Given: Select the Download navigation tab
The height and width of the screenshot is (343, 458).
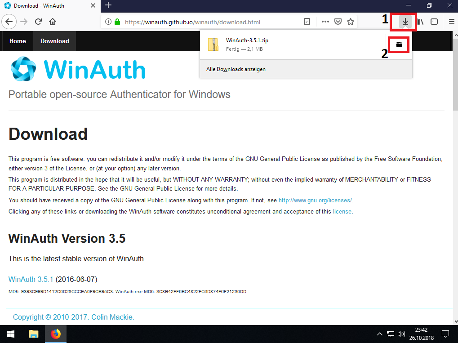Looking at the screenshot, I should click(x=54, y=41).
